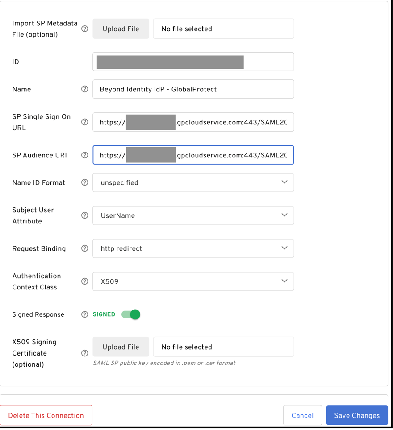Open the Name ID Format dropdown

(x=193, y=182)
